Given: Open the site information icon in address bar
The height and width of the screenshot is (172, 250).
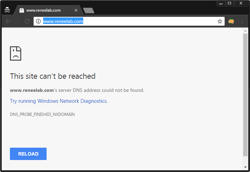Looking at the screenshot, I should (38, 21).
